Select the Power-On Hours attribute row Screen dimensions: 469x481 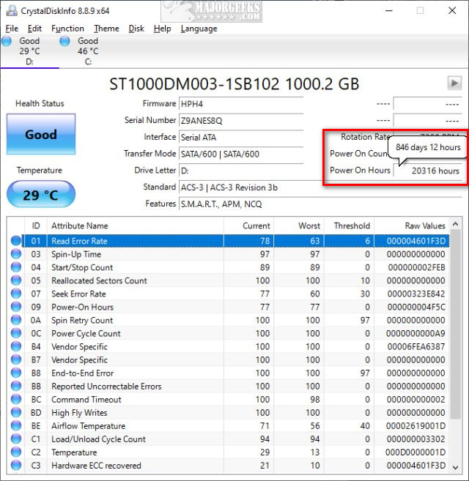pos(220,307)
